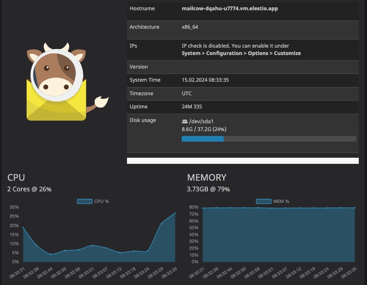Select the CPU section heading
367x285 pixels.
tap(16, 177)
